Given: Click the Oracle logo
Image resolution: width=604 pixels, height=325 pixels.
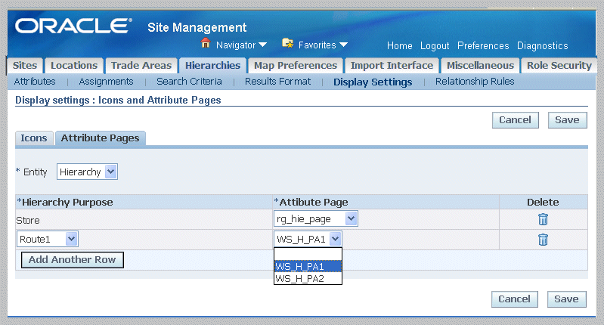Looking at the screenshot, I should 73,26.
